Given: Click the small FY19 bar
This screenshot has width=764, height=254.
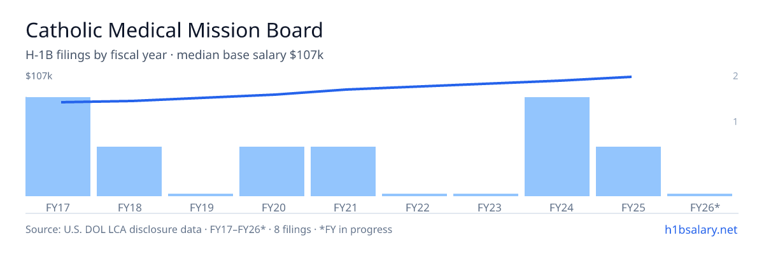Looking at the screenshot, I should 201,195.
